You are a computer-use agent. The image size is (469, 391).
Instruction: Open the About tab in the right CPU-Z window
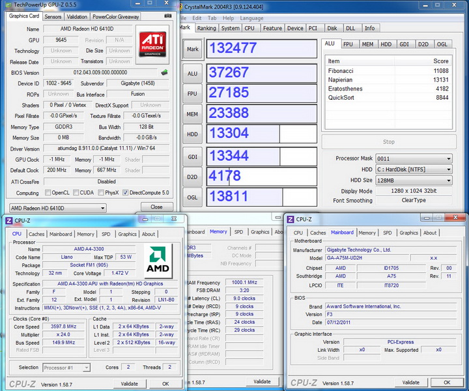(x=430, y=233)
